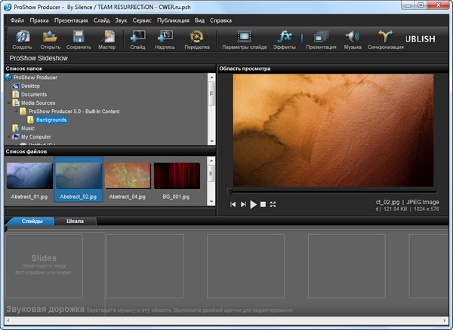The height and width of the screenshot is (330, 453).
Task: Click the Сохранить (Save) toolbar icon
Action: [77, 37]
